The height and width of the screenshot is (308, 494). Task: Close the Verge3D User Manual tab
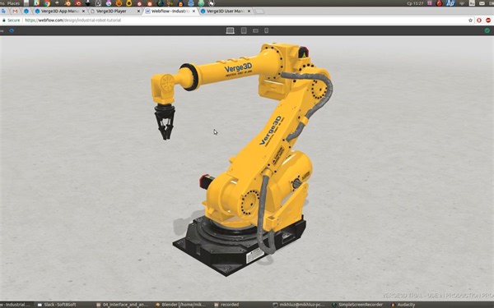249,11
